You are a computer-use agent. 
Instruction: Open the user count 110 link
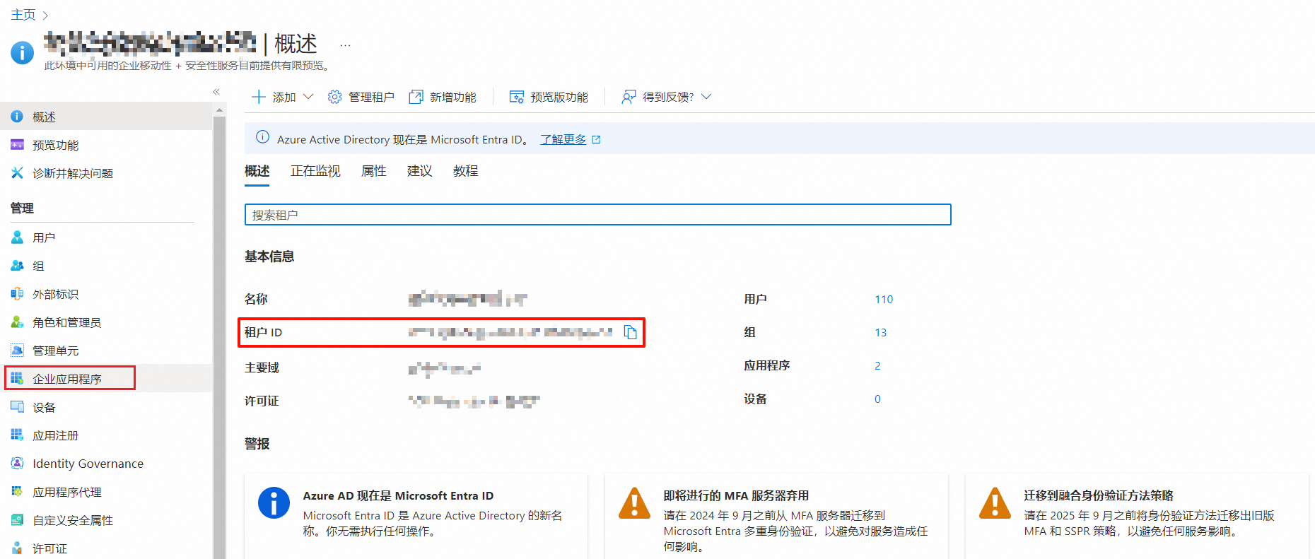point(884,299)
